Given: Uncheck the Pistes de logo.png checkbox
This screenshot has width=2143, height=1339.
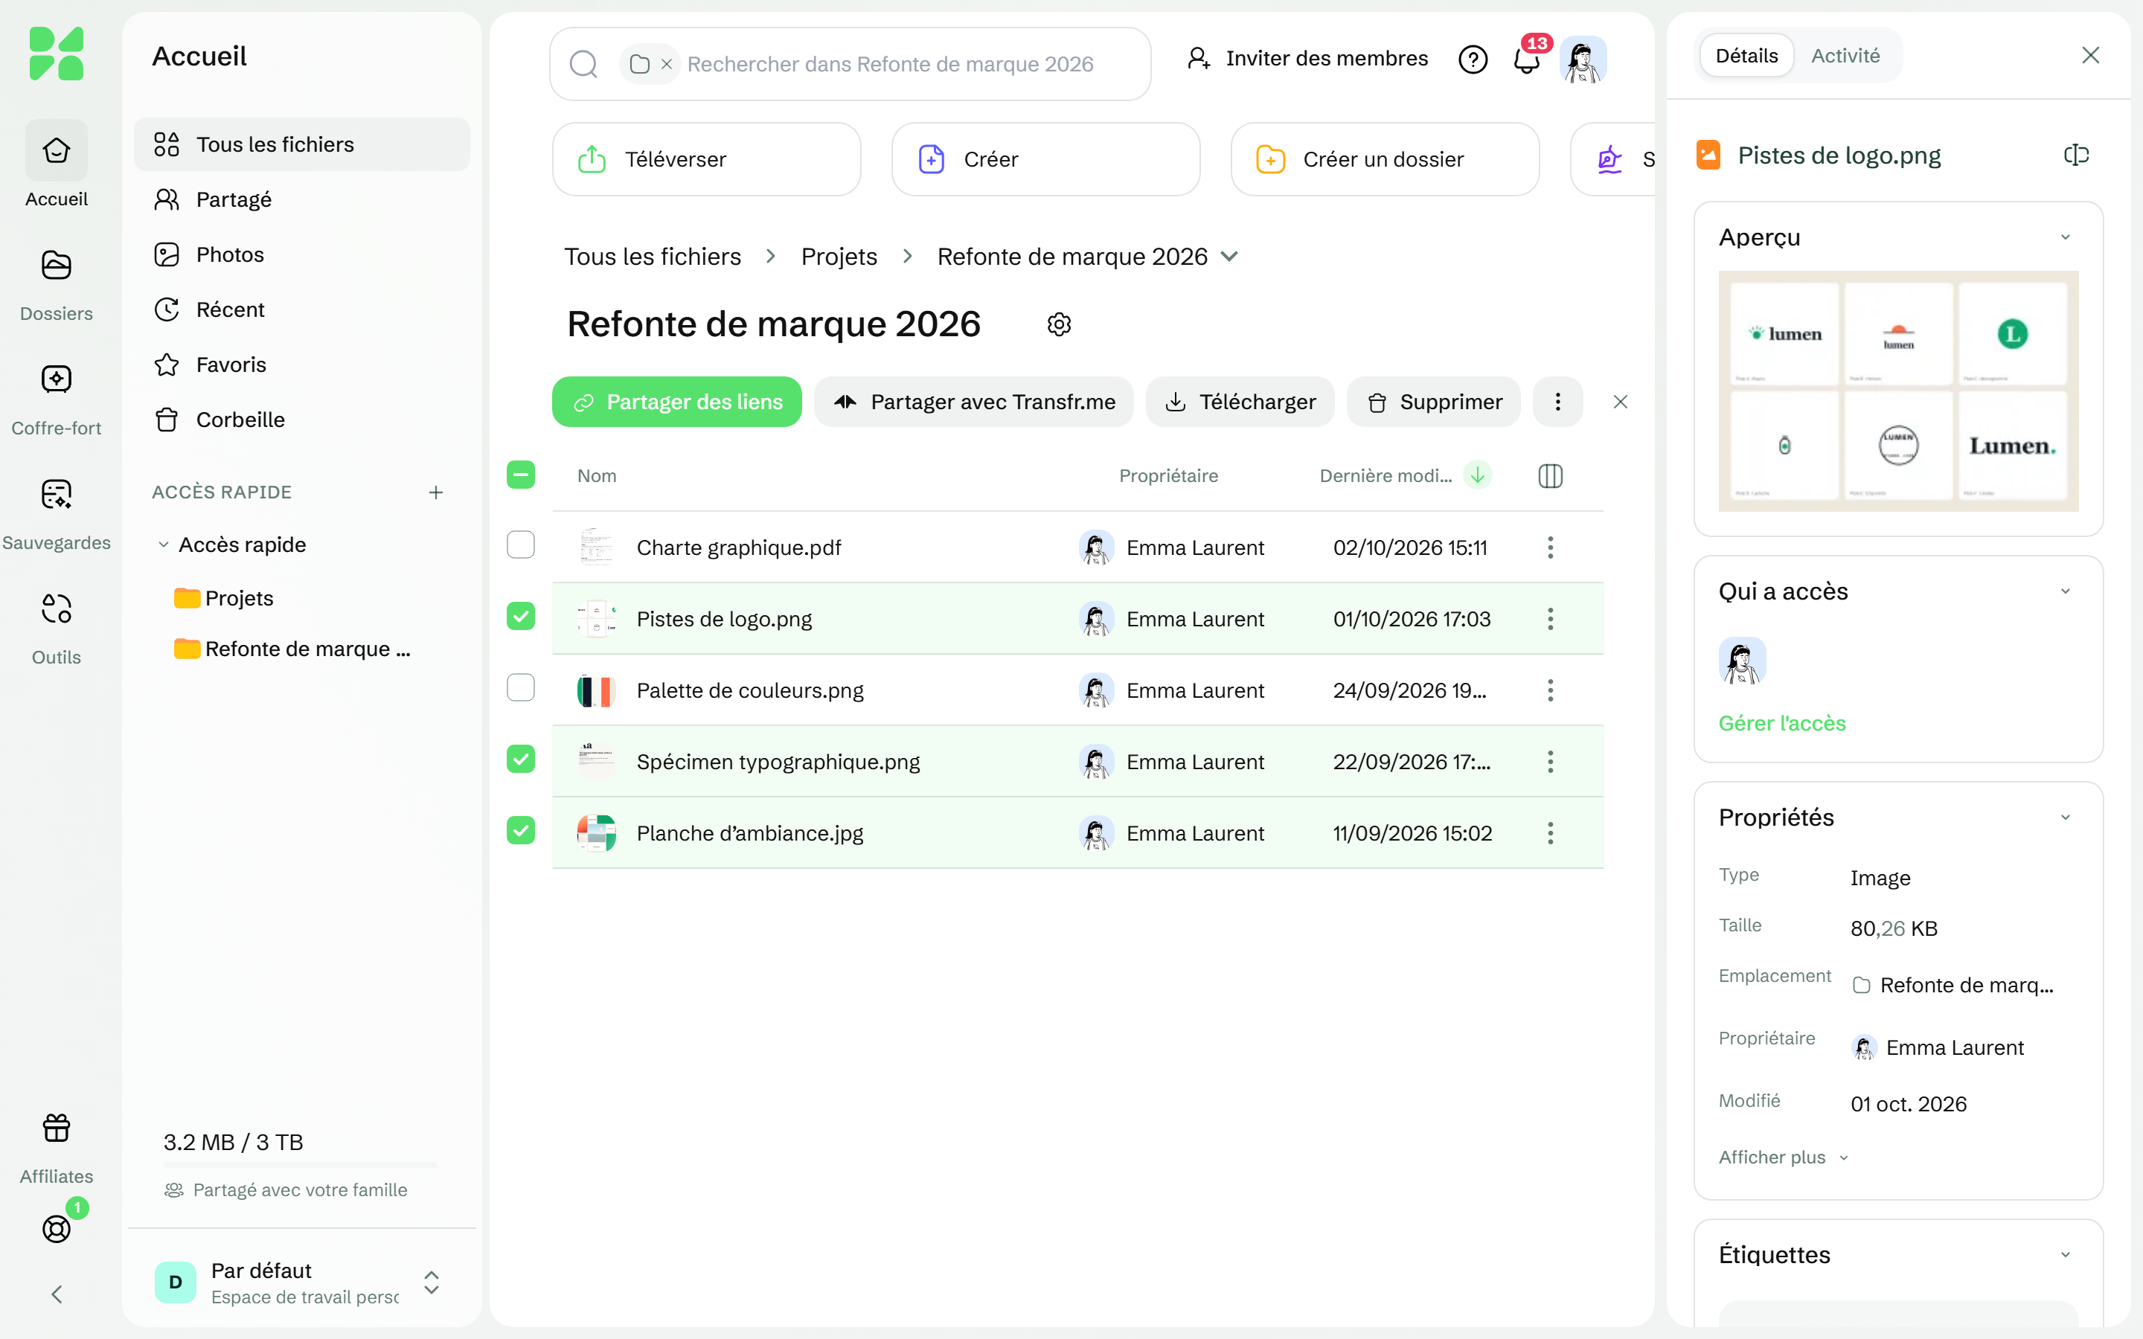Looking at the screenshot, I should coord(521,615).
